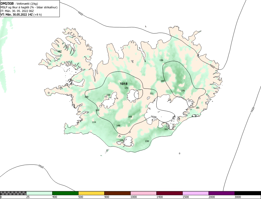The width and height of the screenshot is (261, 199).
Task: Pick the pink 1000–1400 legend swatch
Action: point(144,193)
